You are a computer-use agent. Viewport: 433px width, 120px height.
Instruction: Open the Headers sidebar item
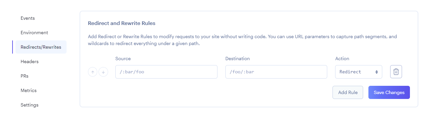coord(30,61)
